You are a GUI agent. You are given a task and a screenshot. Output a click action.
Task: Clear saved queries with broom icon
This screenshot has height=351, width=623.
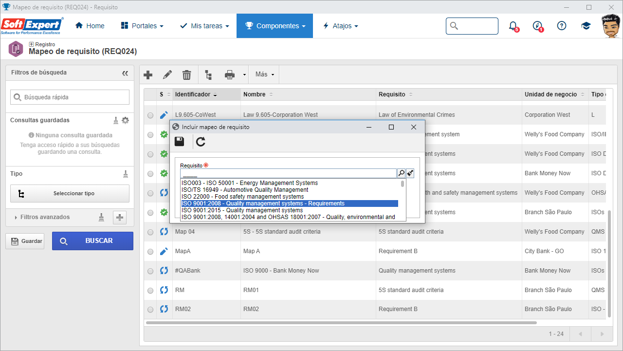click(116, 120)
